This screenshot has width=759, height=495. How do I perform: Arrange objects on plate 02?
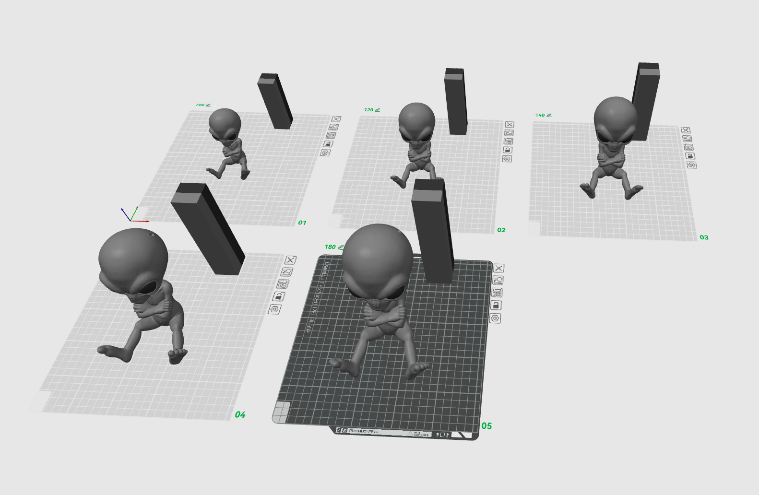[x=508, y=141]
